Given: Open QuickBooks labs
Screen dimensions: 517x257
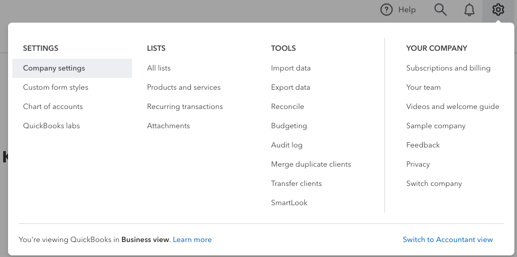Looking at the screenshot, I should [x=51, y=126].
